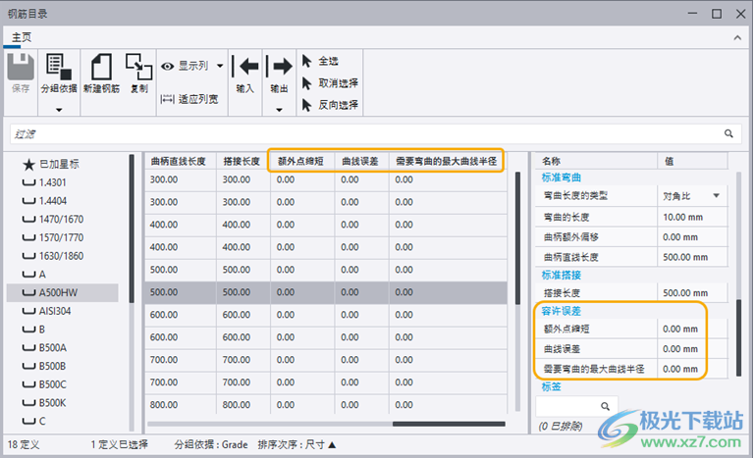Collapse the ribbon with the top-right chevron
The height and width of the screenshot is (458, 754).
[x=737, y=37]
